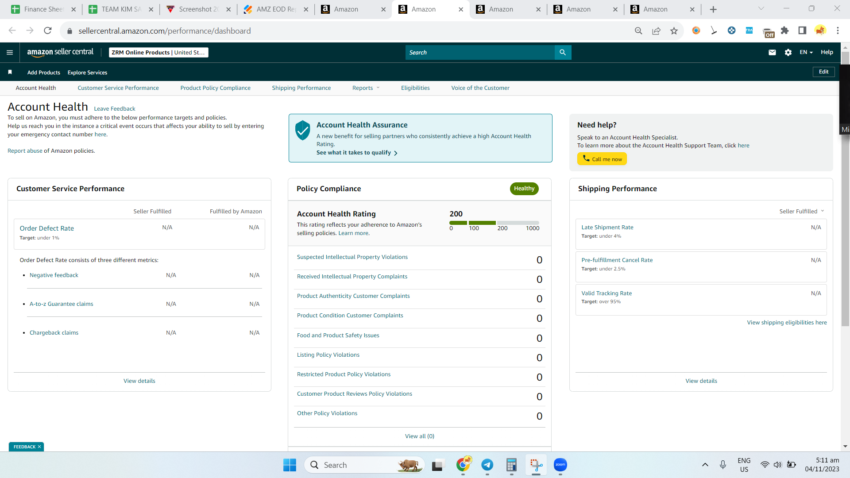This screenshot has height=478, width=850.
Task: Close the FEEDBACK tab widget
Action: pyautogui.click(x=39, y=447)
